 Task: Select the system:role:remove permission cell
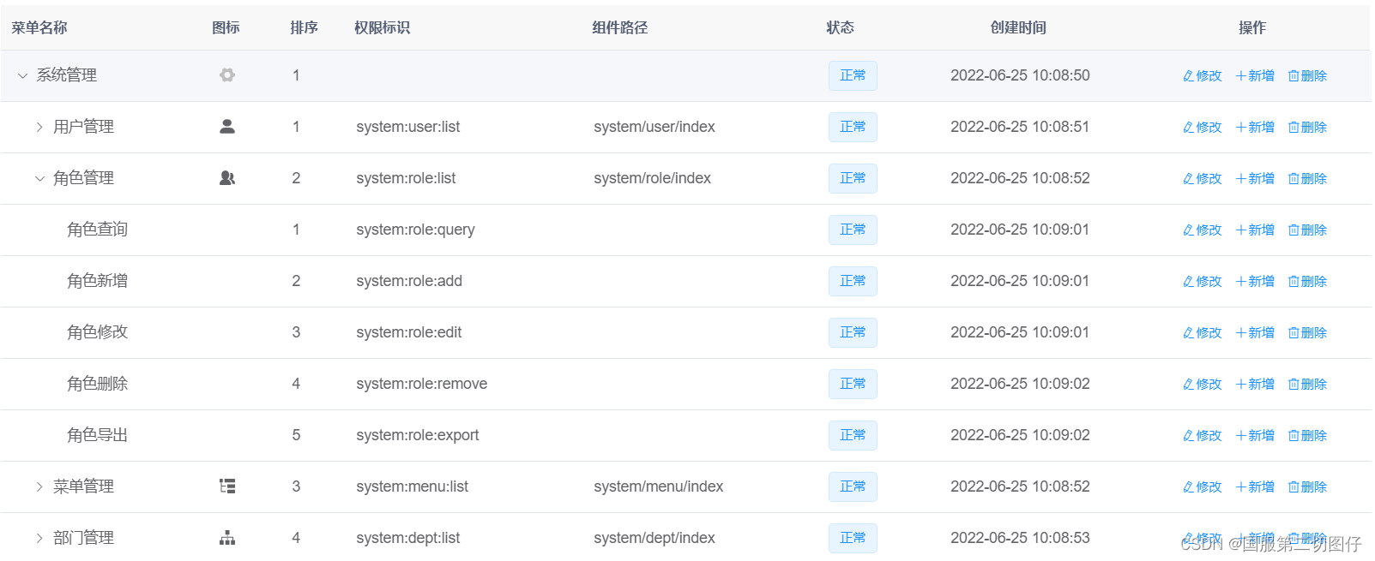pyautogui.click(x=422, y=384)
